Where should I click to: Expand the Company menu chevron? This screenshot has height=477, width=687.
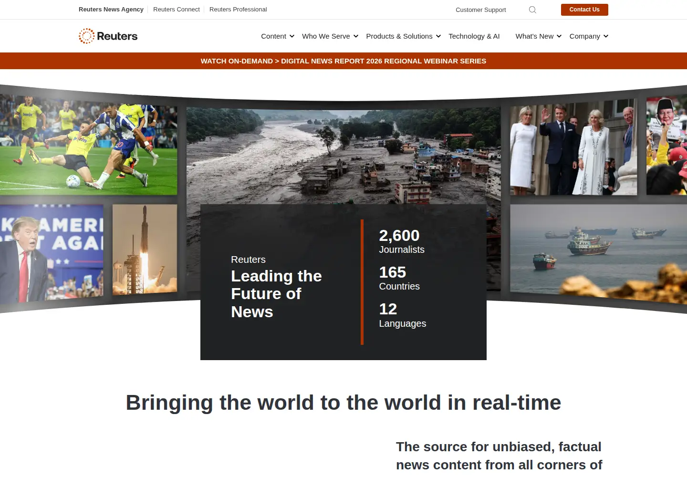pos(606,36)
